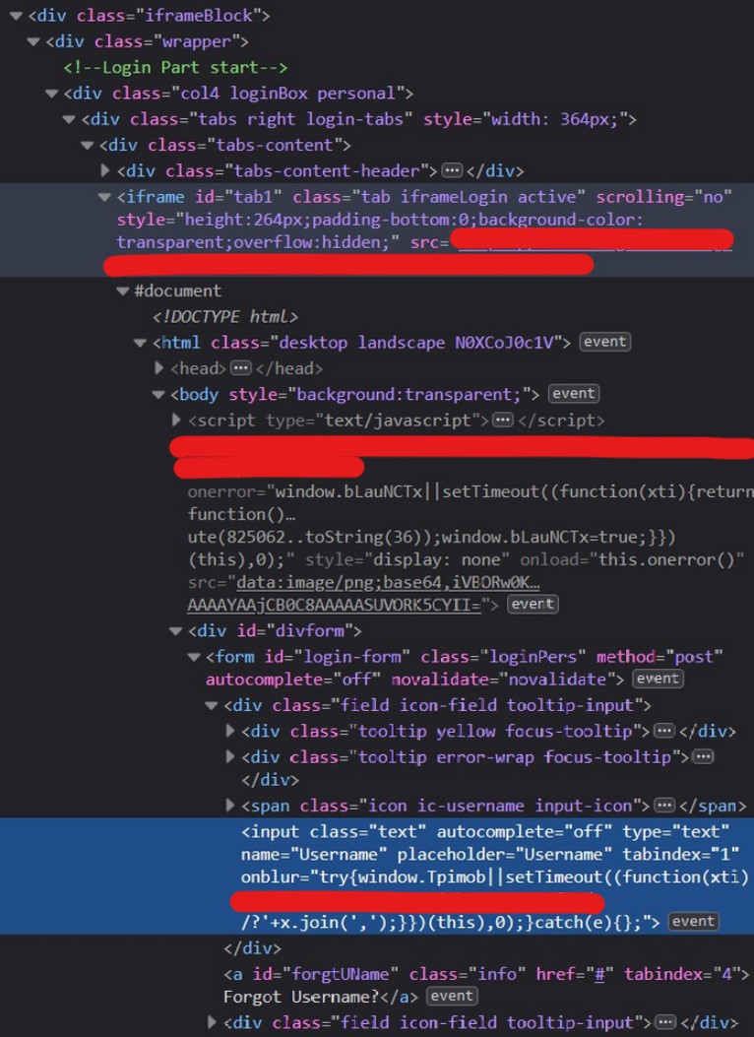Select the Login Part start comment

(175, 67)
